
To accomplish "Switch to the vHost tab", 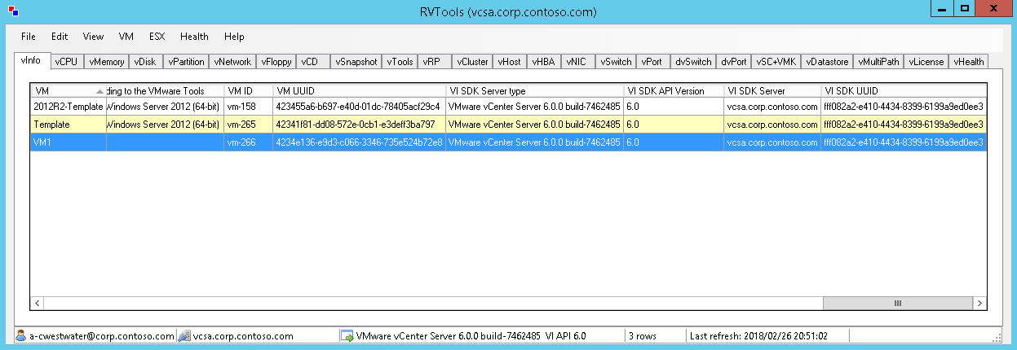I will pos(510,62).
